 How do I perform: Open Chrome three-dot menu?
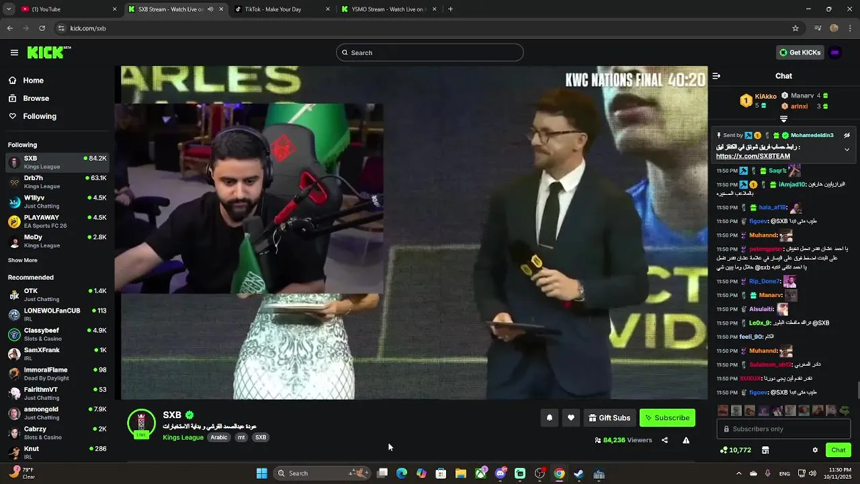[x=850, y=28]
